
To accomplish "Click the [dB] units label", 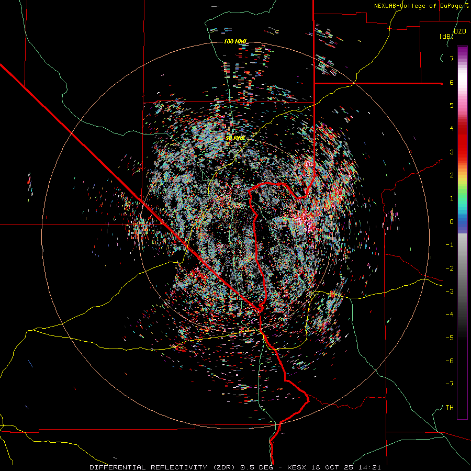I will coord(447,36).
